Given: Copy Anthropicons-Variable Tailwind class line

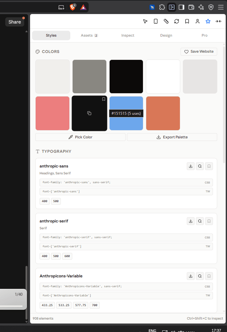Looking at the screenshot, I should 126,295.
